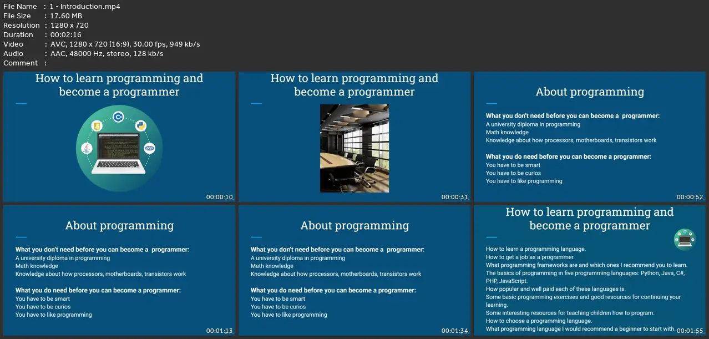Click the small laptop badge in the 00:01:55 frame
The height and width of the screenshot is (339, 709).
tap(685, 240)
